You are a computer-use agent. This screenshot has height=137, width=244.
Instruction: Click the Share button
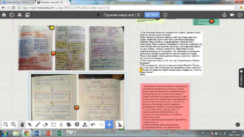click(152, 15)
